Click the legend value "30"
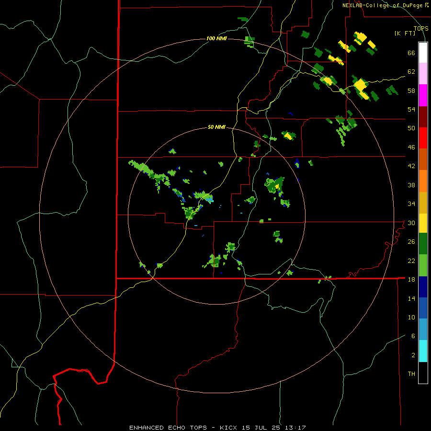The height and width of the screenshot is (431, 431). pos(411,223)
